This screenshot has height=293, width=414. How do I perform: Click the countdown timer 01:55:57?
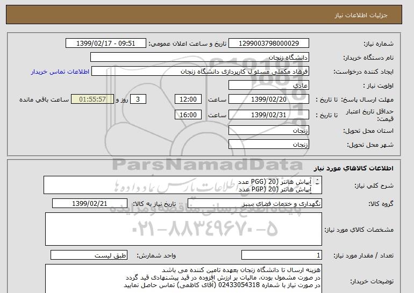coord(92,99)
